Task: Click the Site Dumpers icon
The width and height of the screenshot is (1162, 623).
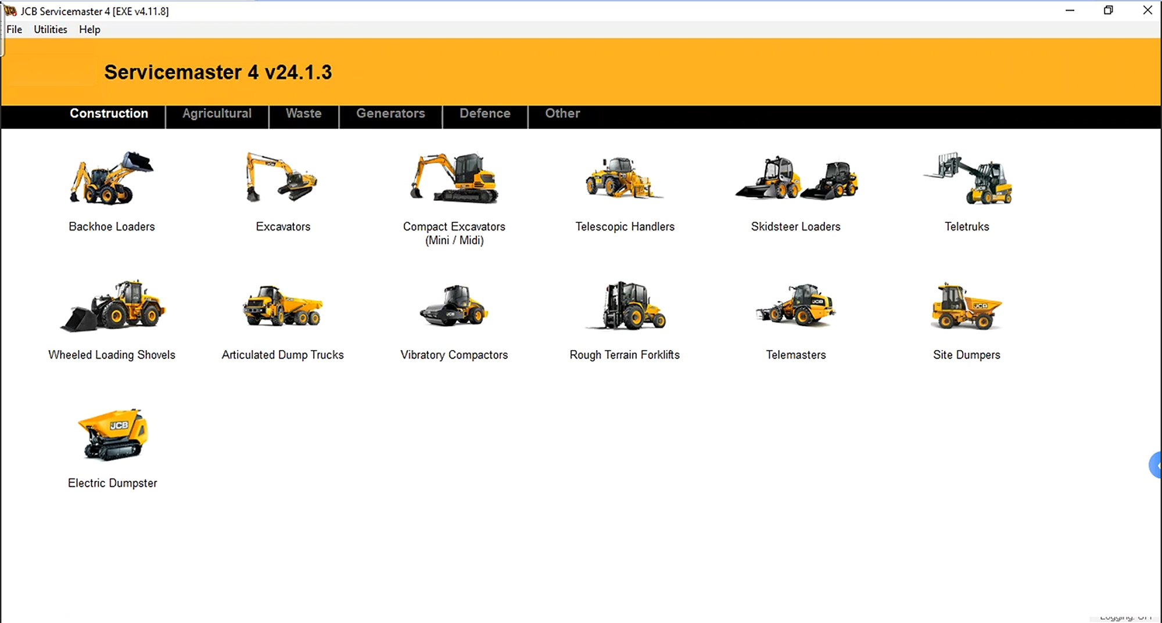Action: pyautogui.click(x=967, y=307)
